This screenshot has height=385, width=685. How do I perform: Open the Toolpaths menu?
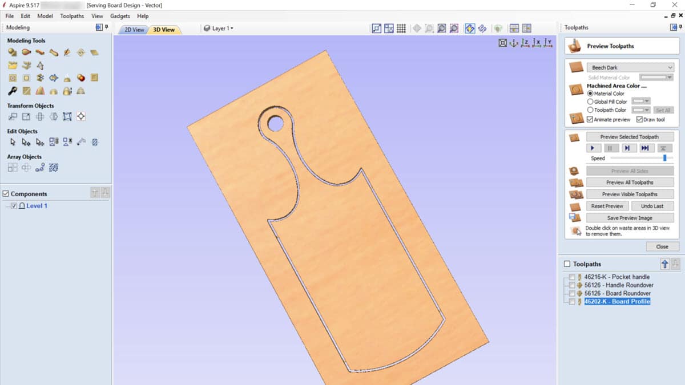(72, 16)
